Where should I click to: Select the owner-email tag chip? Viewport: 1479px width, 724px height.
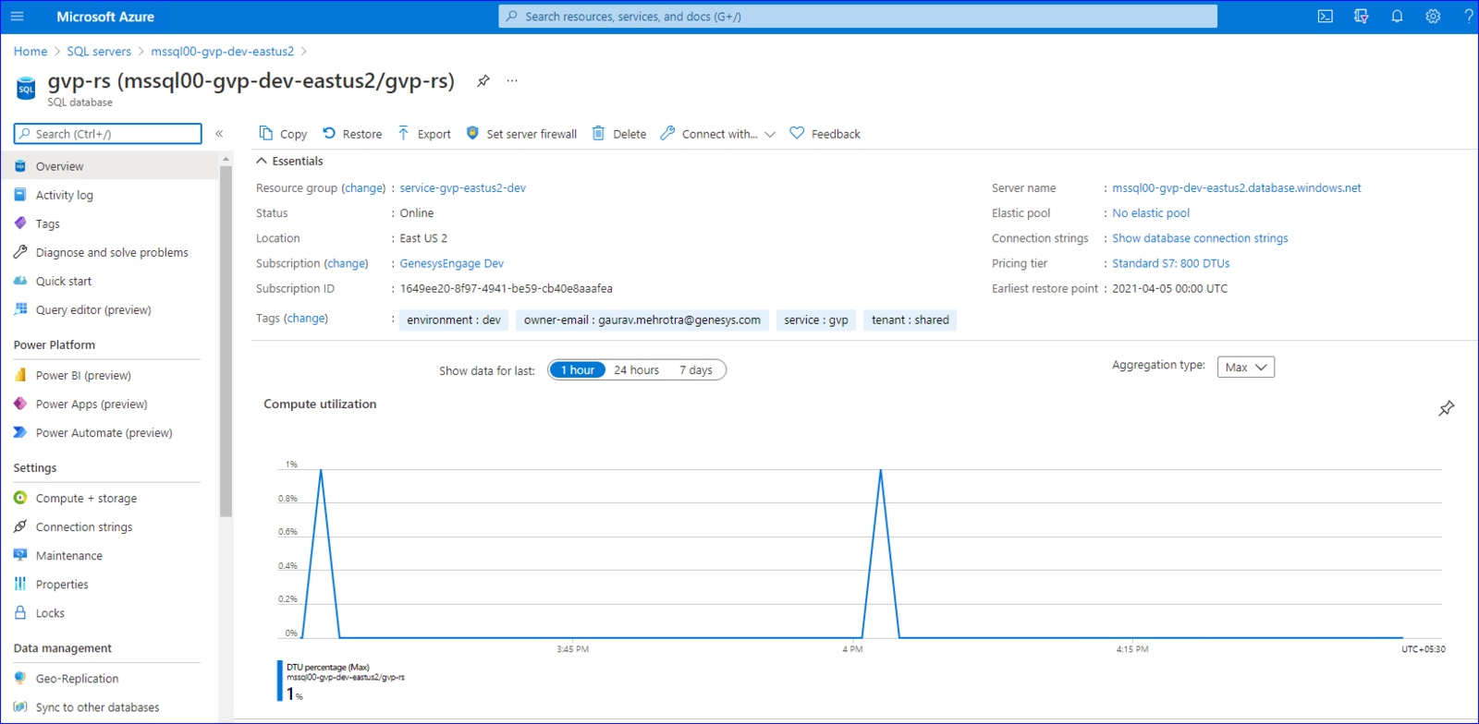coord(642,320)
